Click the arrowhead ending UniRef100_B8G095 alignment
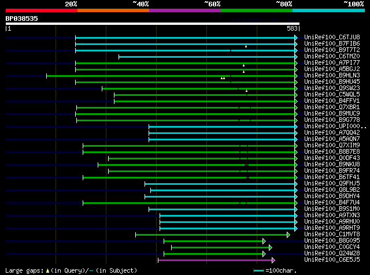 tap(264, 241)
